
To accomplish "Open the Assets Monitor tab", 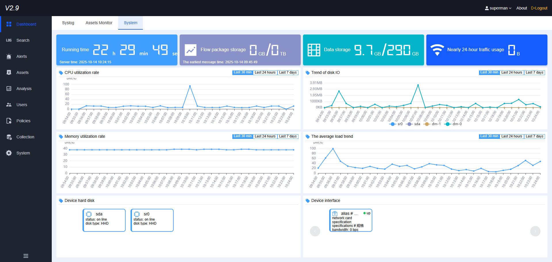I will 99,23.
